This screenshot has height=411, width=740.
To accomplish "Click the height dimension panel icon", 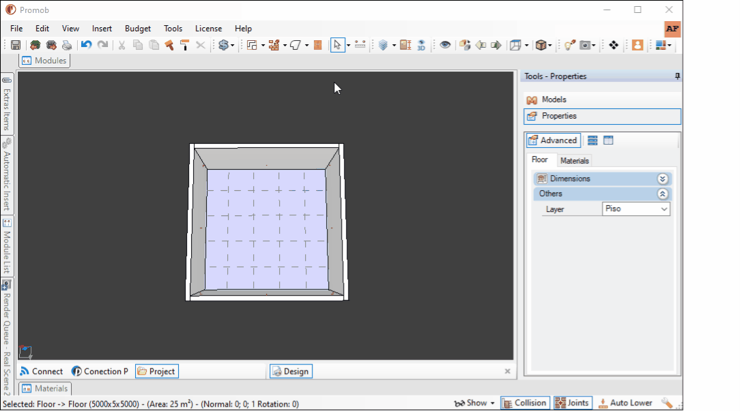I will 405,45.
